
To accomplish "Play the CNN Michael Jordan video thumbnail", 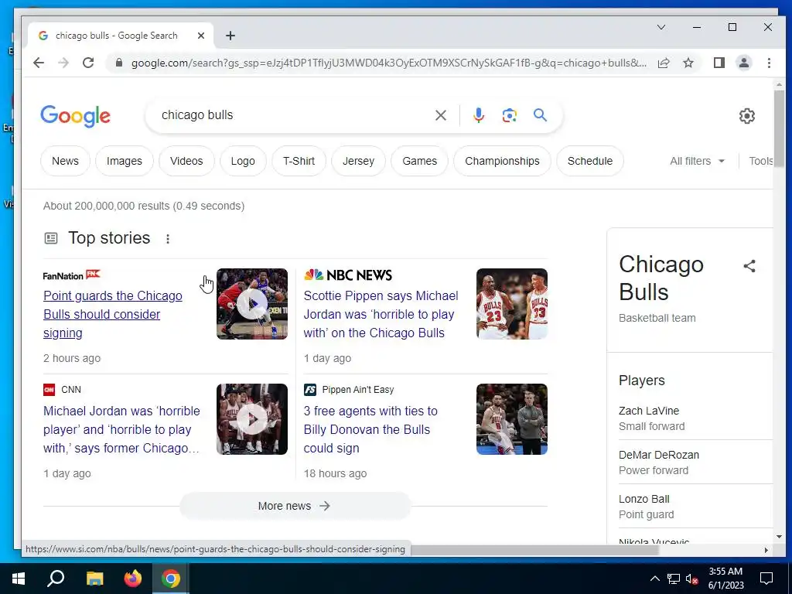I will [x=252, y=418].
